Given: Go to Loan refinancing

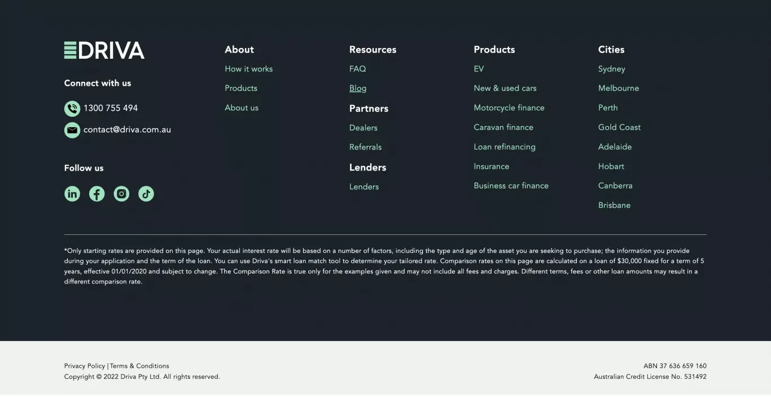Looking at the screenshot, I should pyautogui.click(x=505, y=147).
